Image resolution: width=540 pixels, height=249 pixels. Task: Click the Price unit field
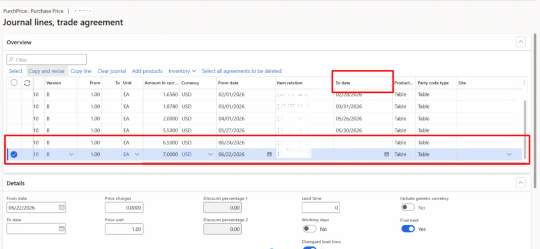[x=124, y=229]
